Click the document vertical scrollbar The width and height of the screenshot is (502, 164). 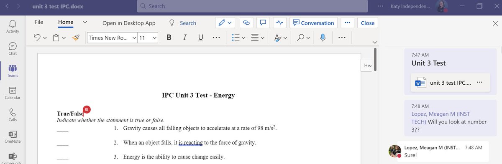pos(375,59)
